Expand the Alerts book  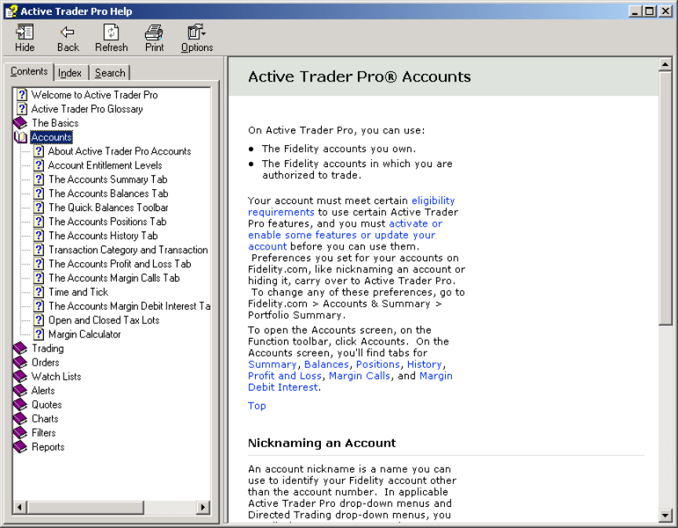pos(20,391)
